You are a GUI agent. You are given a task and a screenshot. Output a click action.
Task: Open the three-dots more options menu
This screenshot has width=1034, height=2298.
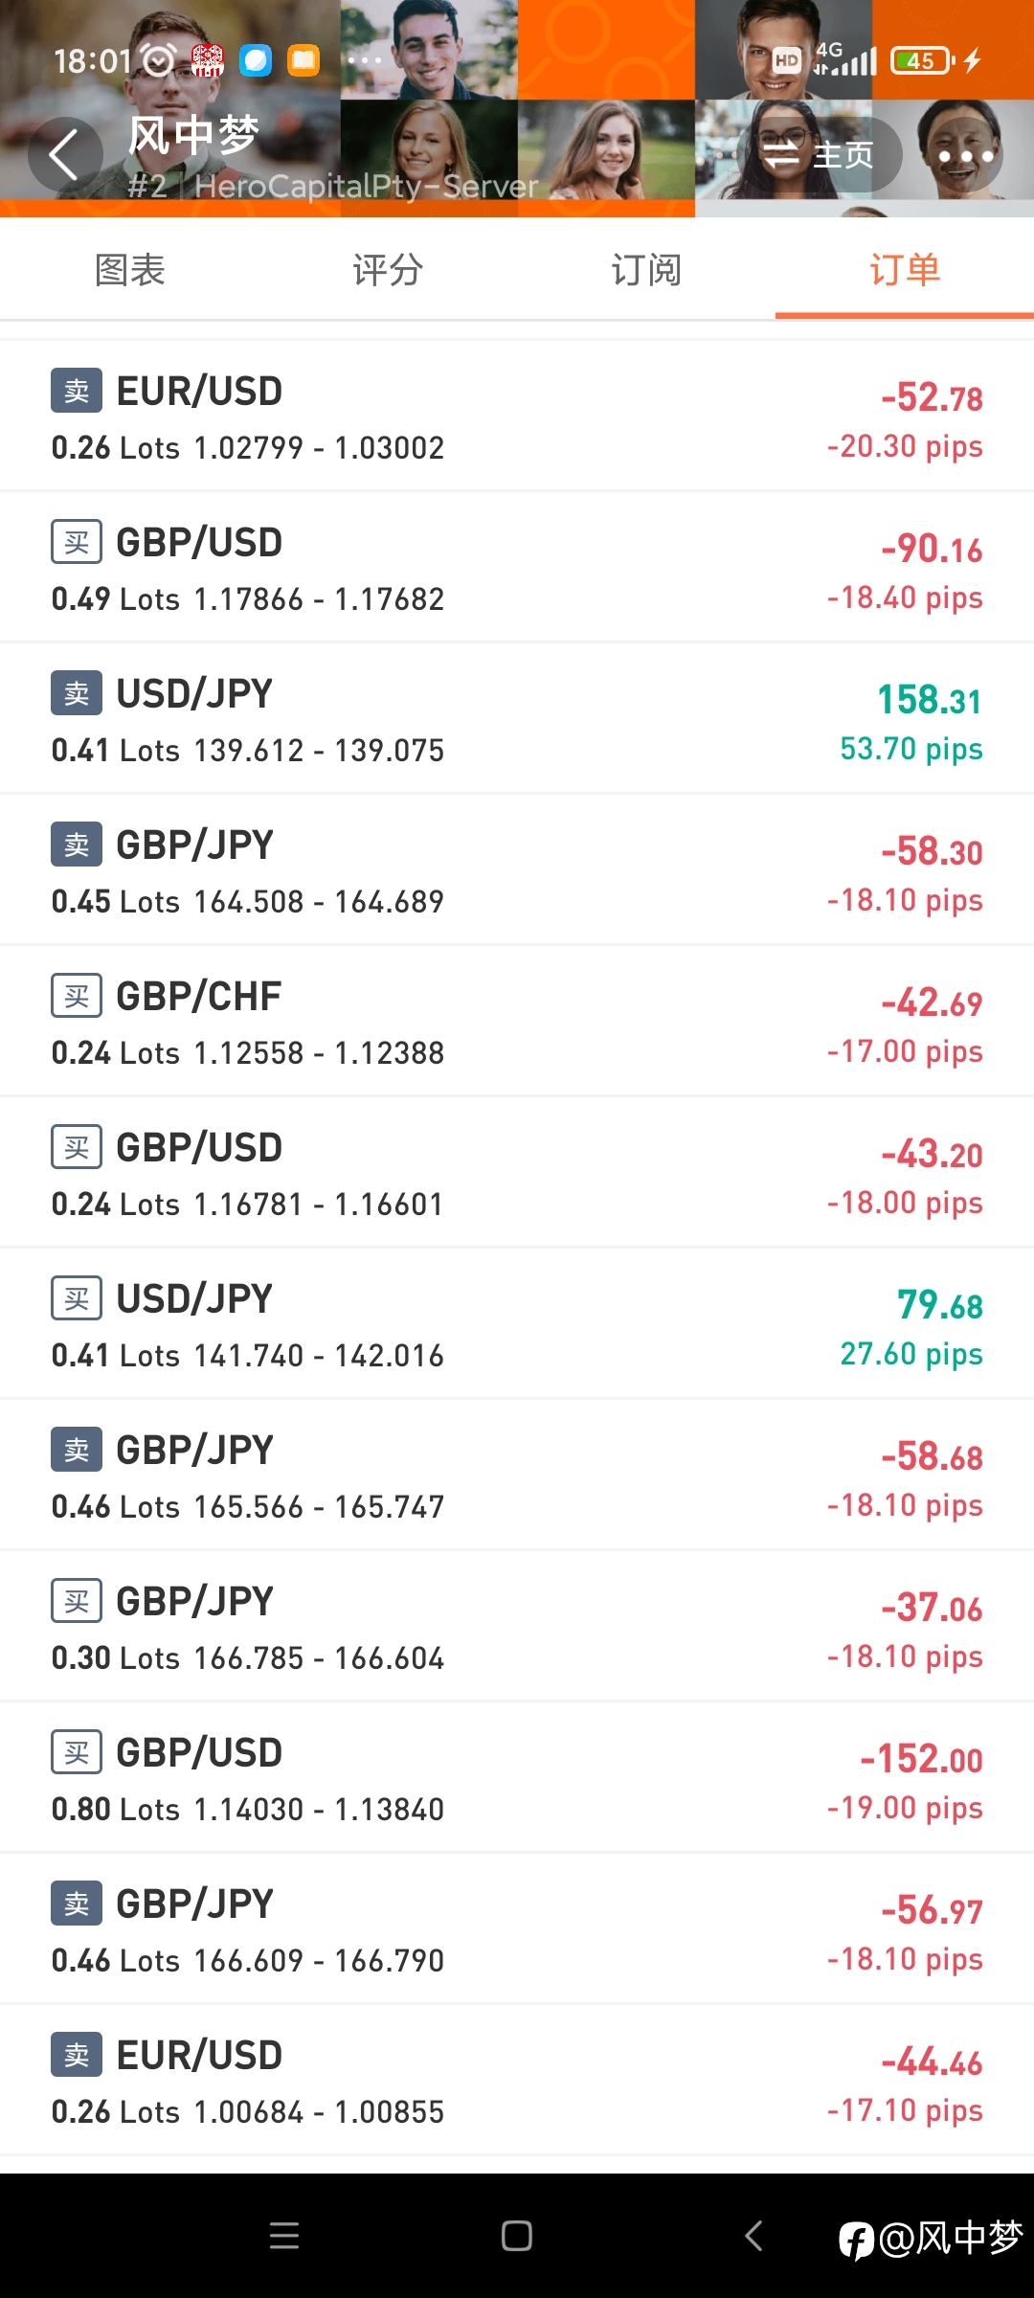pos(965,156)
